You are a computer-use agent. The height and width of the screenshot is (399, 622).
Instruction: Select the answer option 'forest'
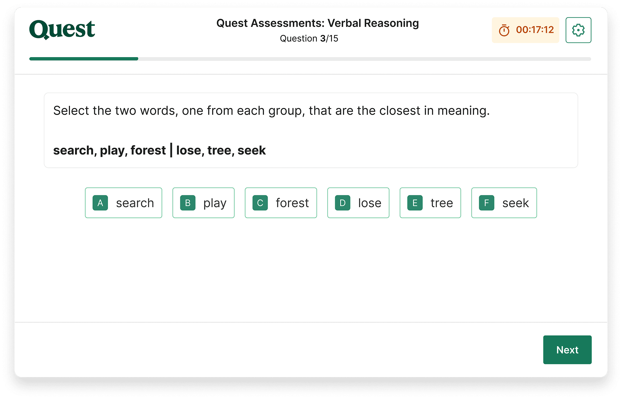pos(281,203)
